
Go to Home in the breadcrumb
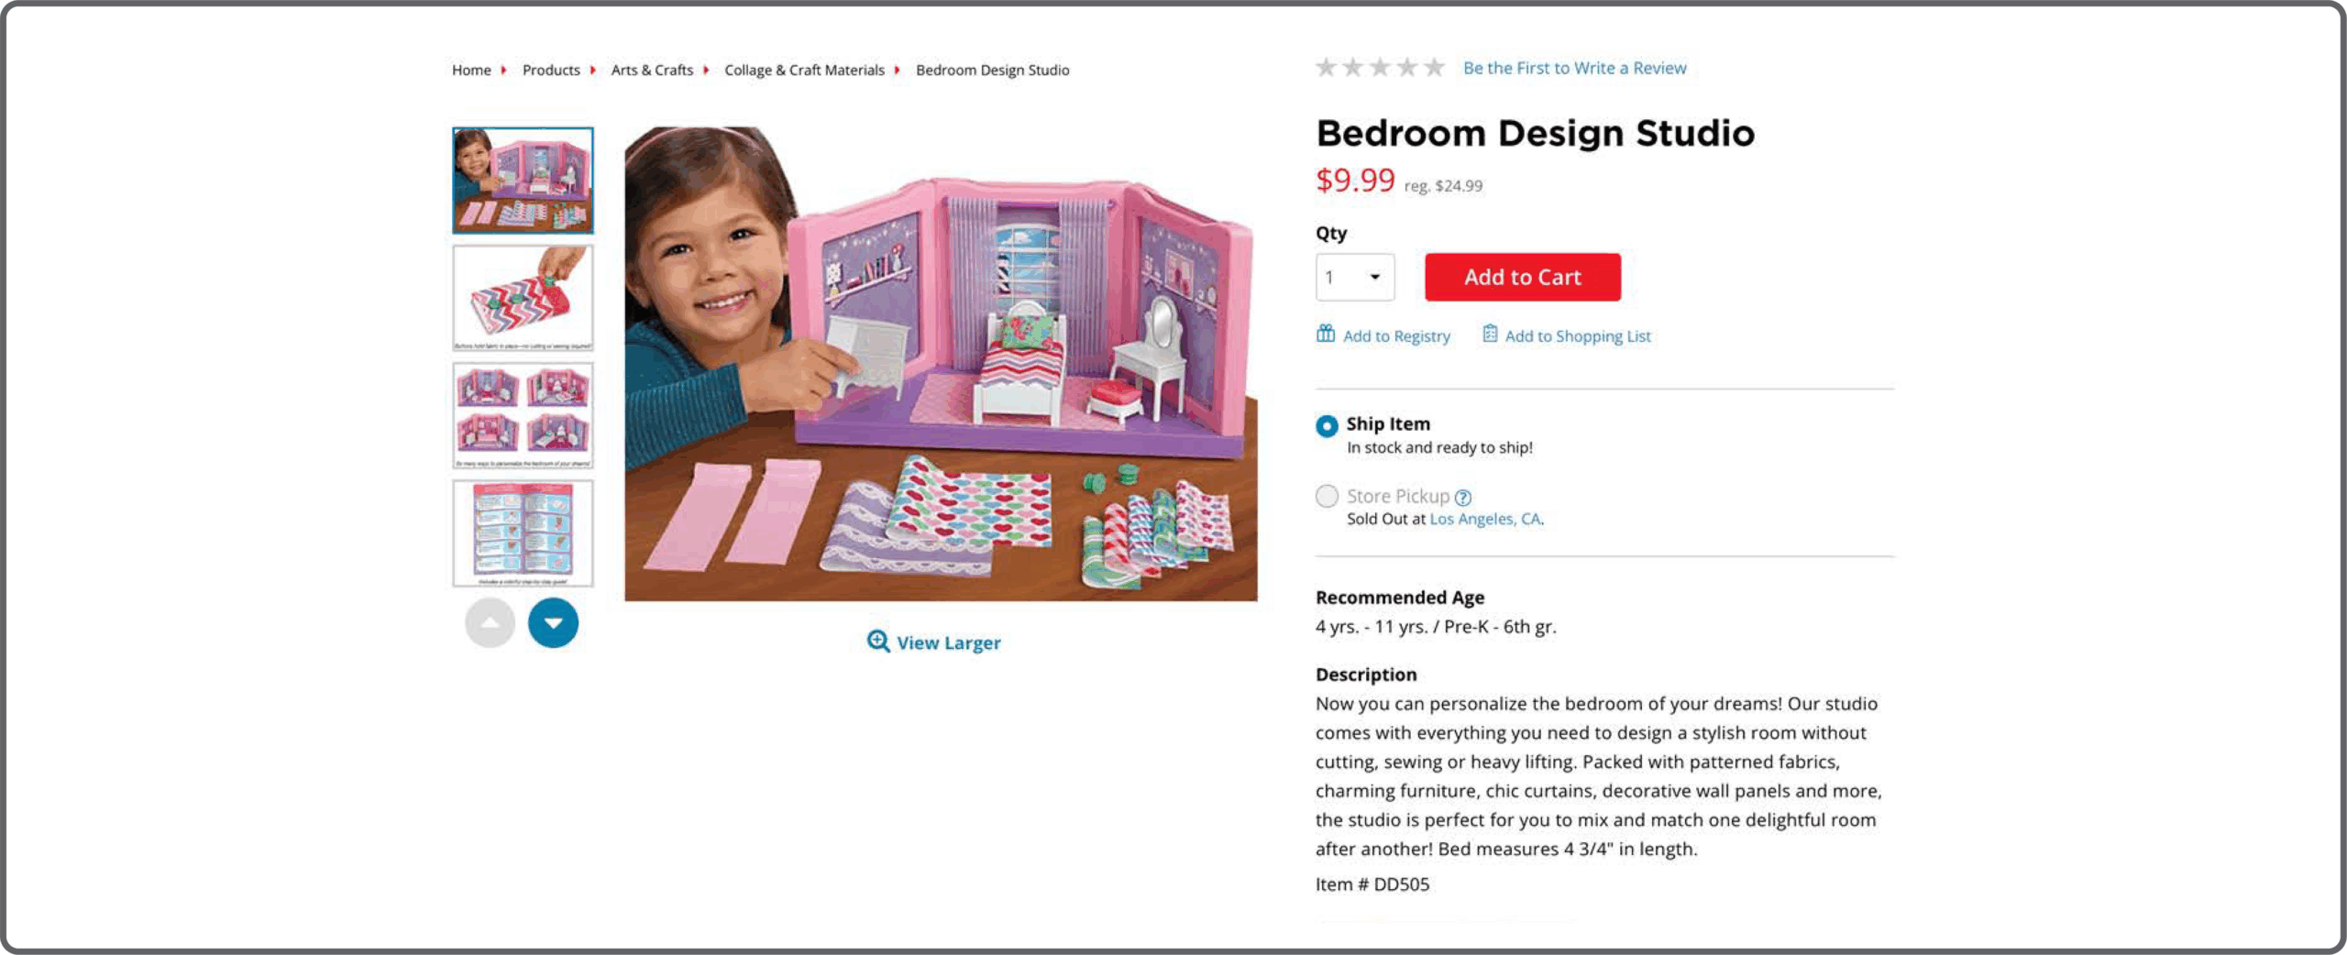[x=471, y=71]
